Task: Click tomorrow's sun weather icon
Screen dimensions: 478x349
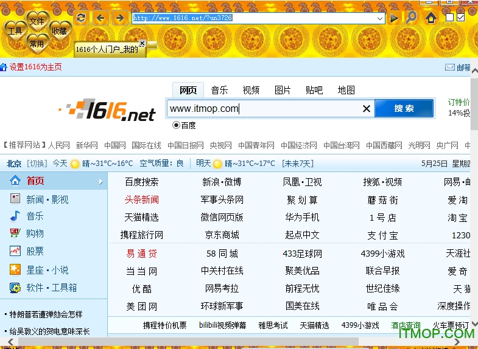Action: [x=217, y=164]
